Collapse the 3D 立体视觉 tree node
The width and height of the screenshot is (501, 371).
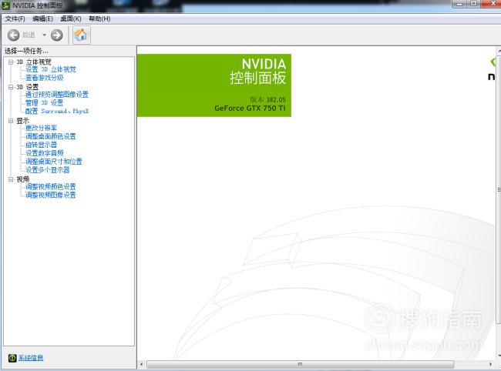pyautogui.click(x=11, y=62)
